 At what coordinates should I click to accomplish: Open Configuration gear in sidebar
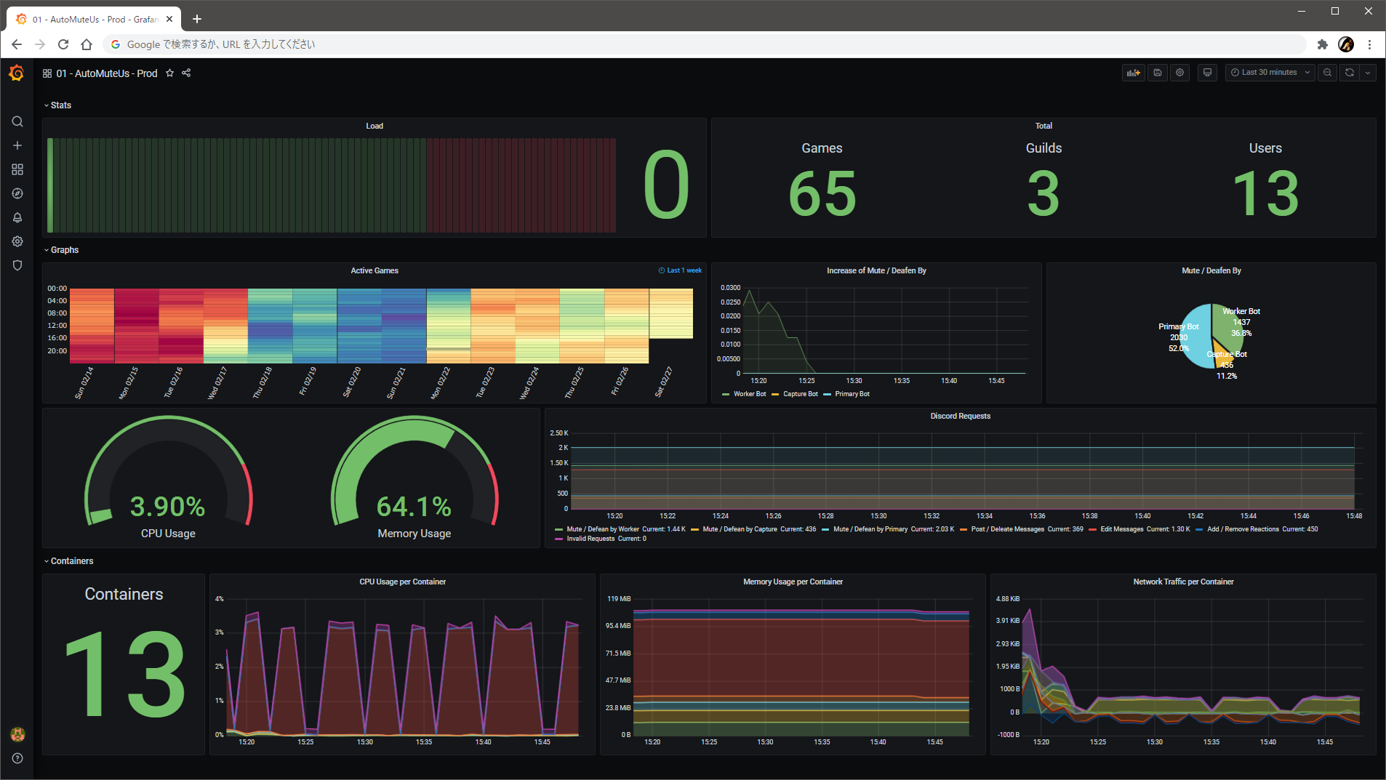(17, 241)
